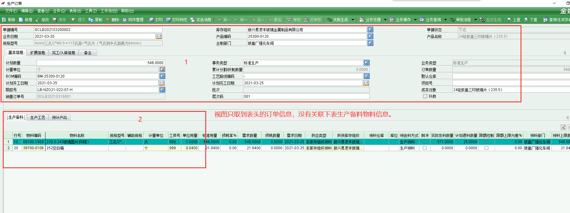The image size is (570, 213).
Task: Click the 打印预览 print preview icon
Action: pos(169,20)
